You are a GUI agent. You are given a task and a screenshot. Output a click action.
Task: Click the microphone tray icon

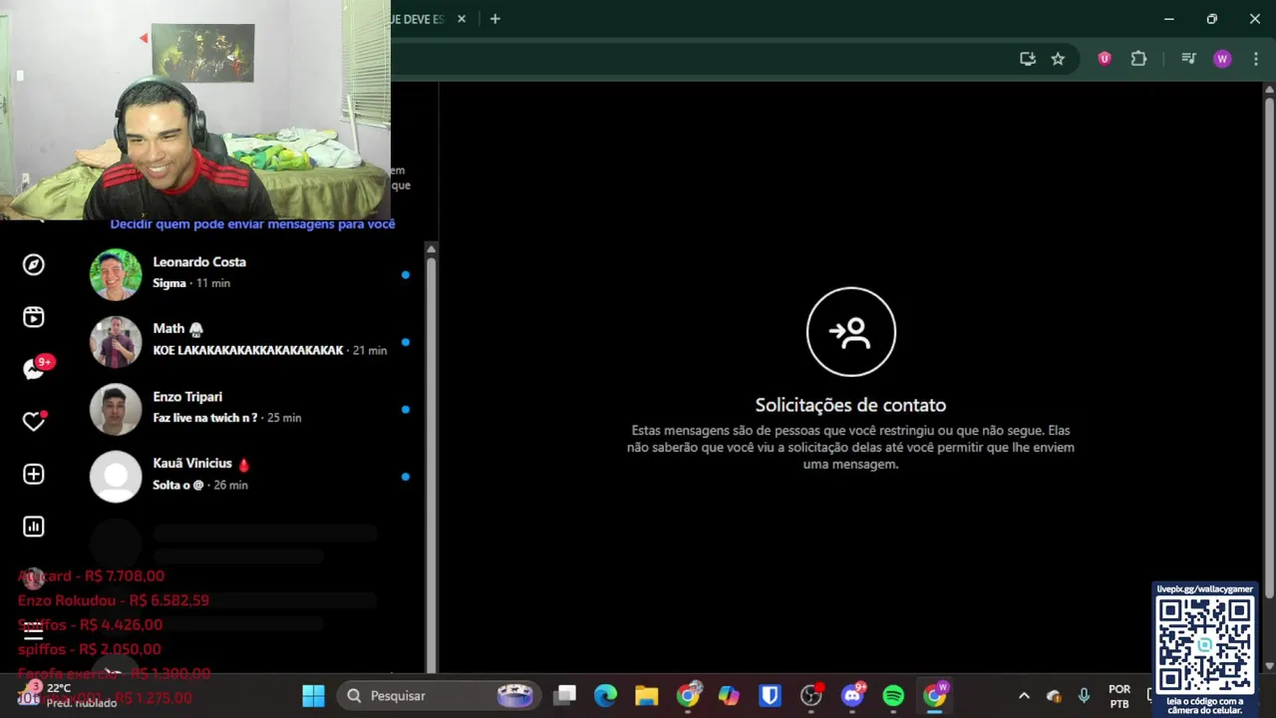[1084, 696]
